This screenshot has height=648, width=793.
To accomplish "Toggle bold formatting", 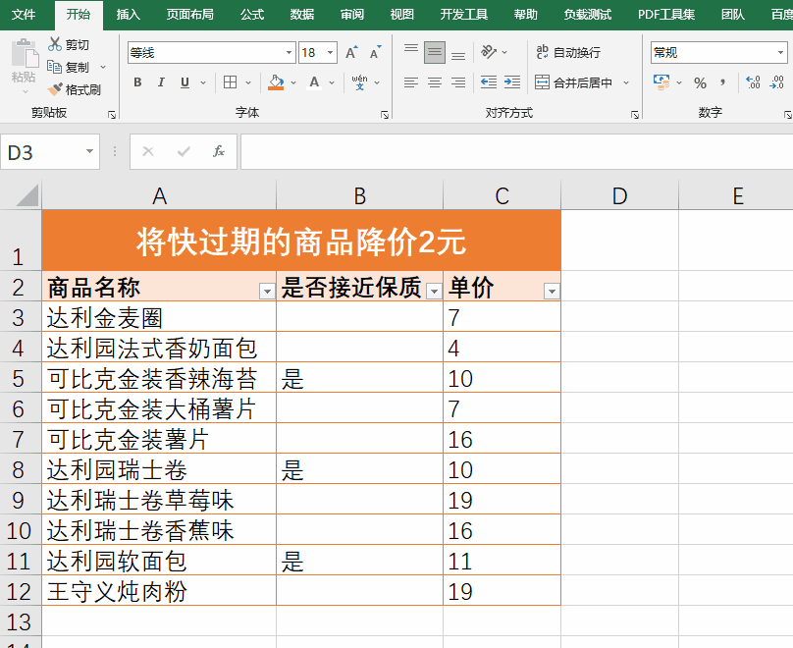I will (137, 81).
